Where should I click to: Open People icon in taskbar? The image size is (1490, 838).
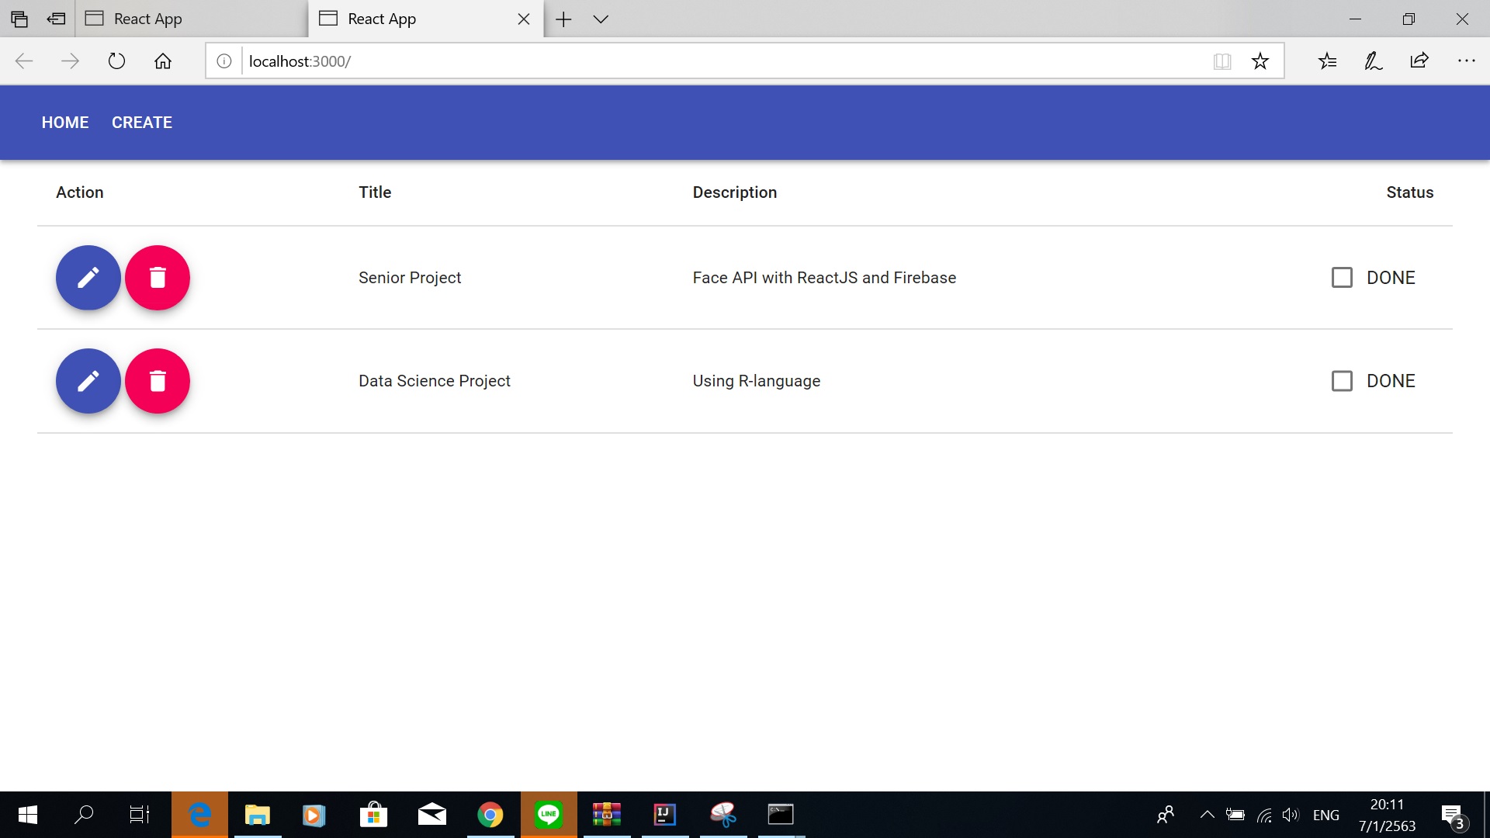[1165, 815]
